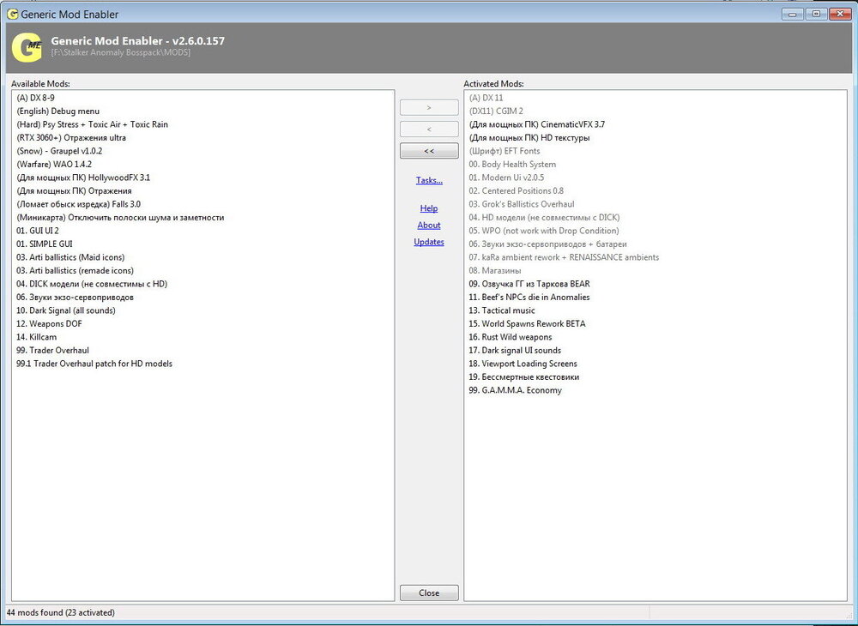Screen dimensions: 858x626
Task: Select '99. G.A.M.M.A. Economy' in Activated Mods
Action: point(515,390)
